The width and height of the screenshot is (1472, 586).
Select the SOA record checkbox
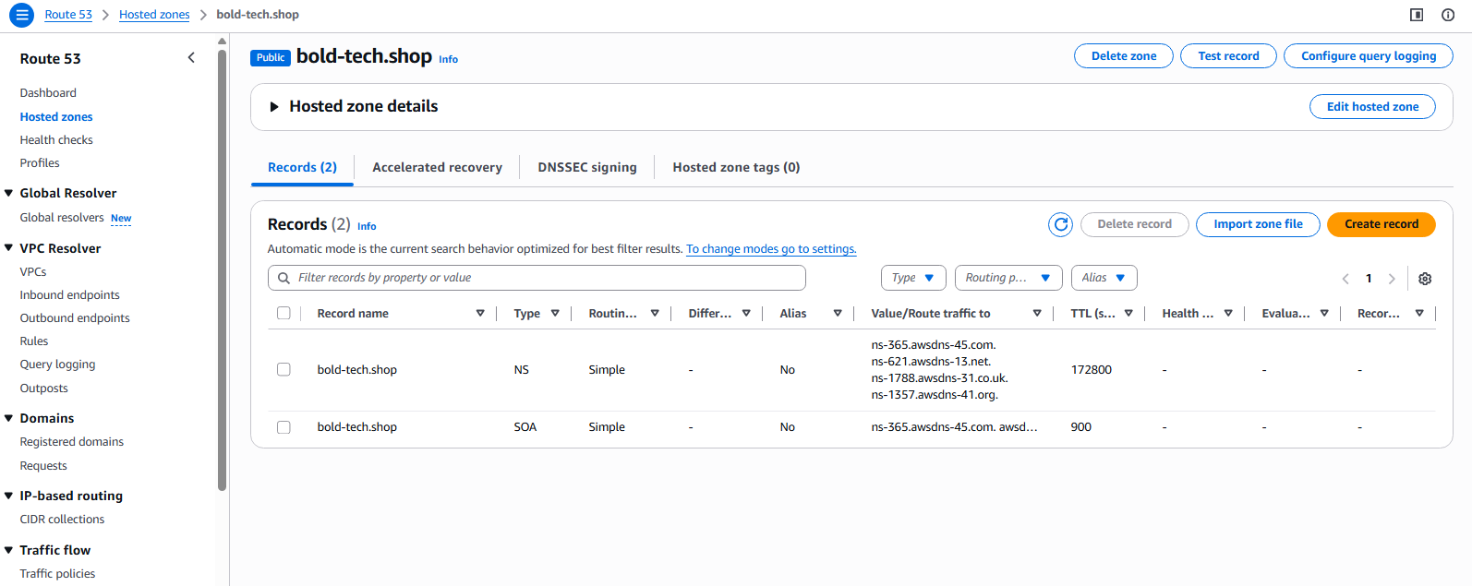284,427
